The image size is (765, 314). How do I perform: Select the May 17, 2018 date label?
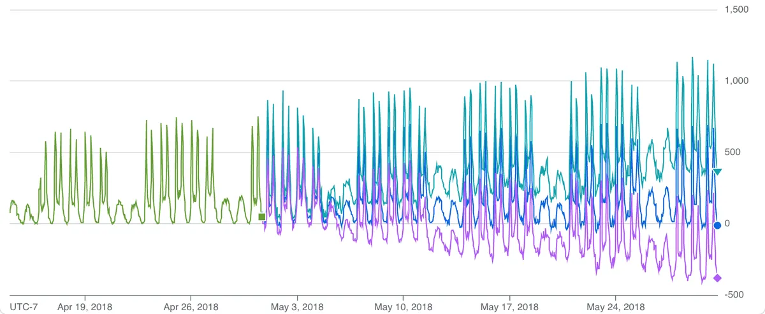pyautogui.click(x=509, y=306)
